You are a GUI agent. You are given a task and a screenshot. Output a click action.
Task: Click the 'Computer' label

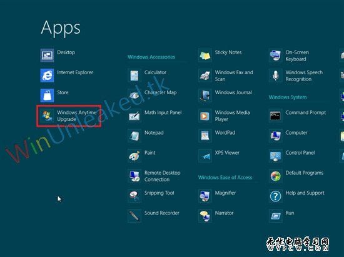click(296, 133)
